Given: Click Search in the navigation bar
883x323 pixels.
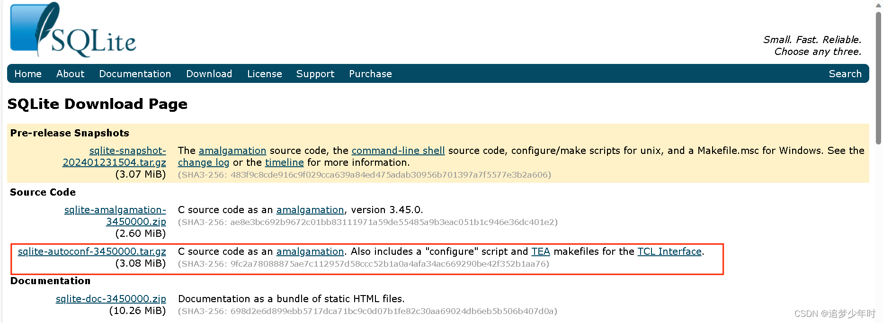Looking at the screenshot, I should click(x=845, y=74).
